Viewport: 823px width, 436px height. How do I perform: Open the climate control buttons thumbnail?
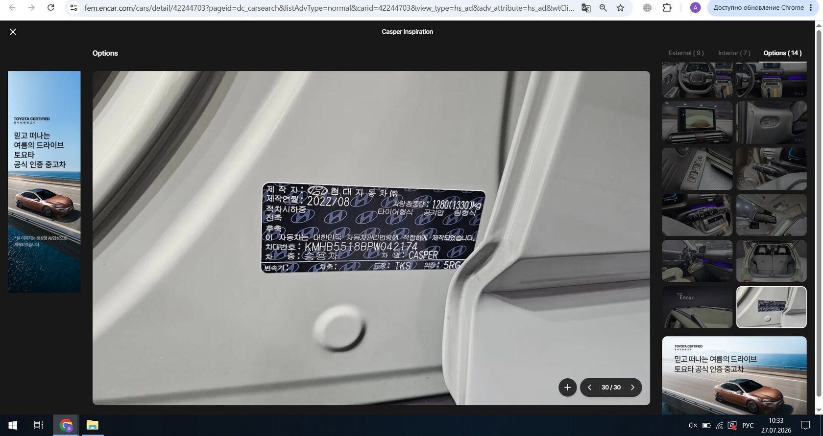pos(697,215)
